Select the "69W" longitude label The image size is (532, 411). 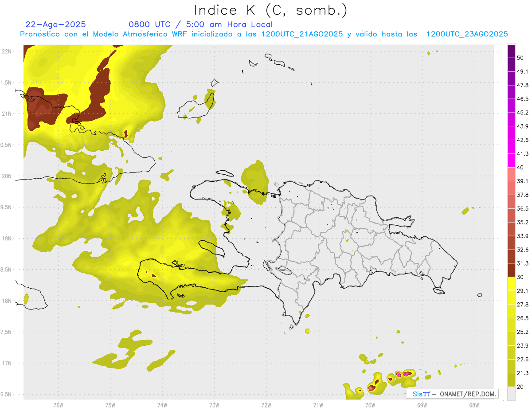[422, 405]
